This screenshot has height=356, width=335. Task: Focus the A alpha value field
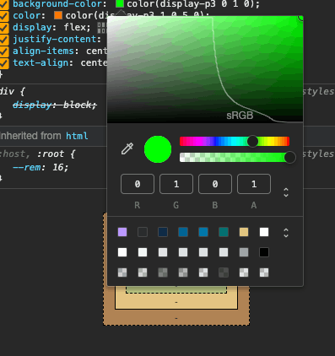coord(254,184)
